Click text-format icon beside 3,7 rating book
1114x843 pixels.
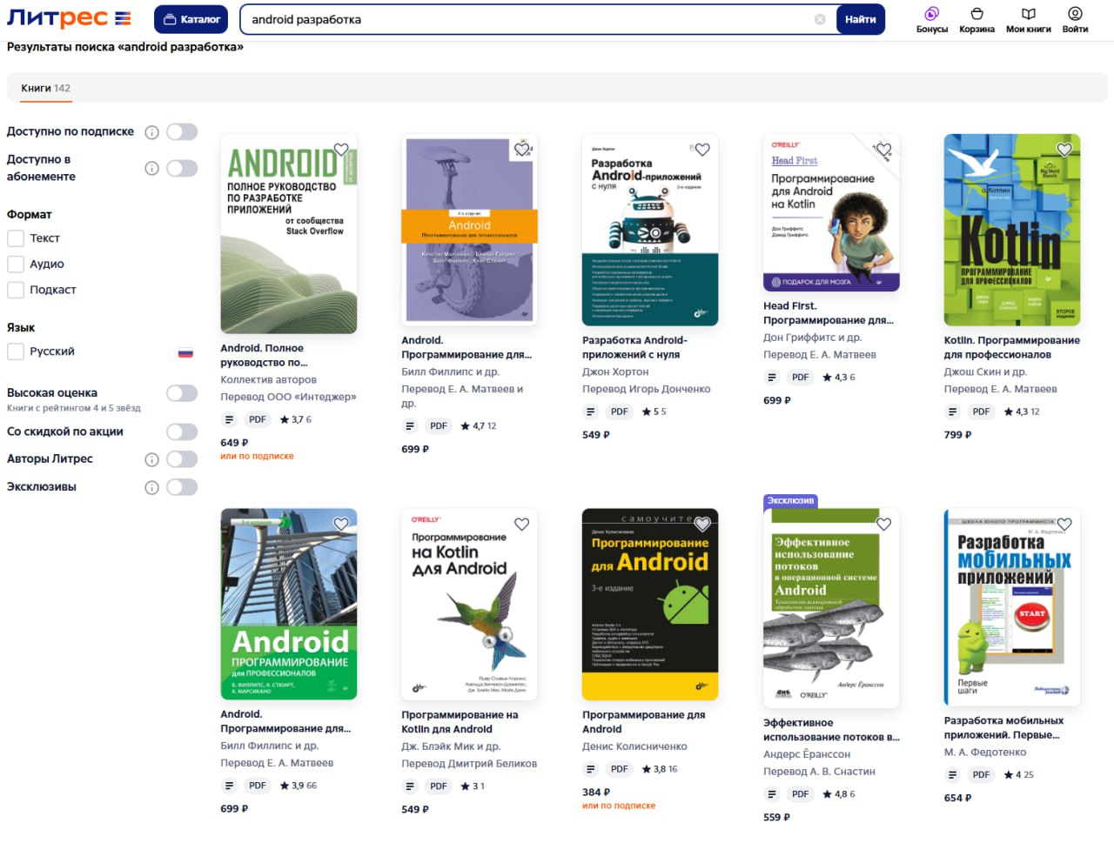230,419
